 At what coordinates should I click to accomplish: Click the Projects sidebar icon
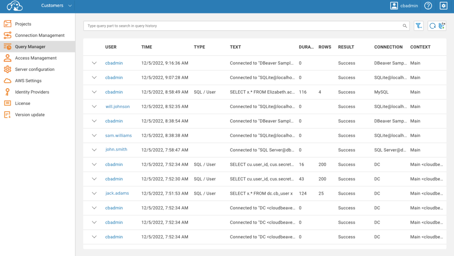pyautogui.click(x=8, y=24)
